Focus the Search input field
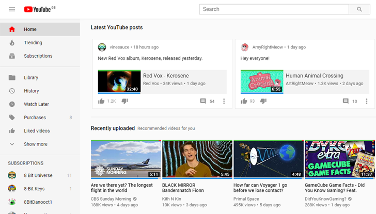The height and width of the screenshot is (214, 376). (x=274, y=9)
